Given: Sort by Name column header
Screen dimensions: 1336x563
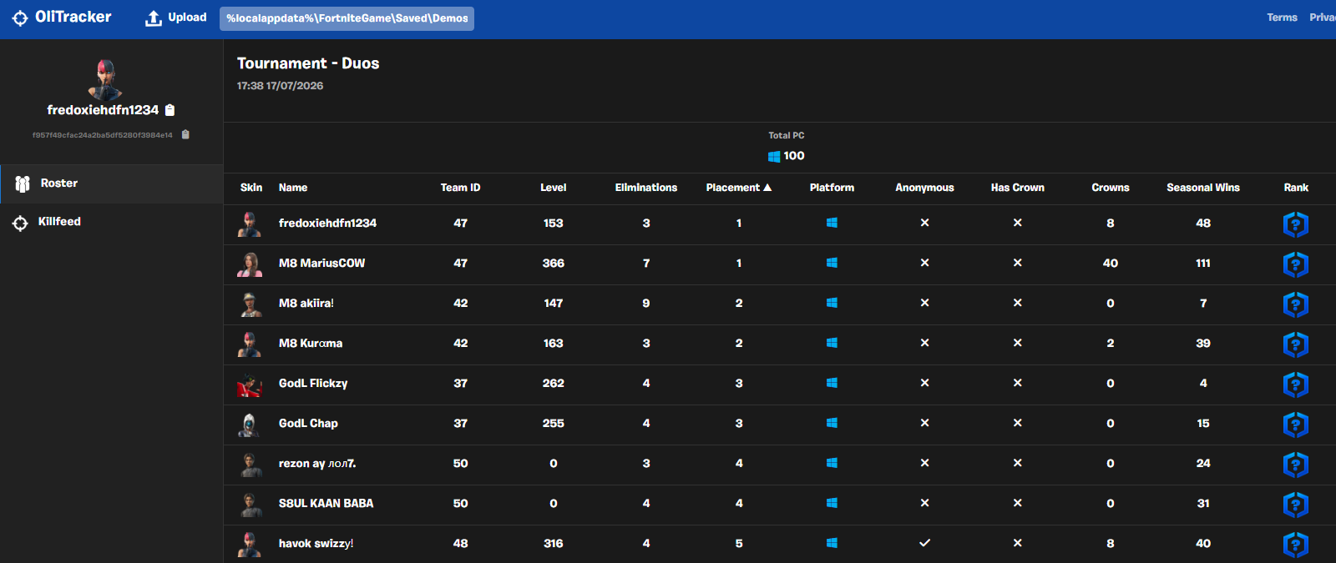Looking at the screenshot, I should 293,188.
